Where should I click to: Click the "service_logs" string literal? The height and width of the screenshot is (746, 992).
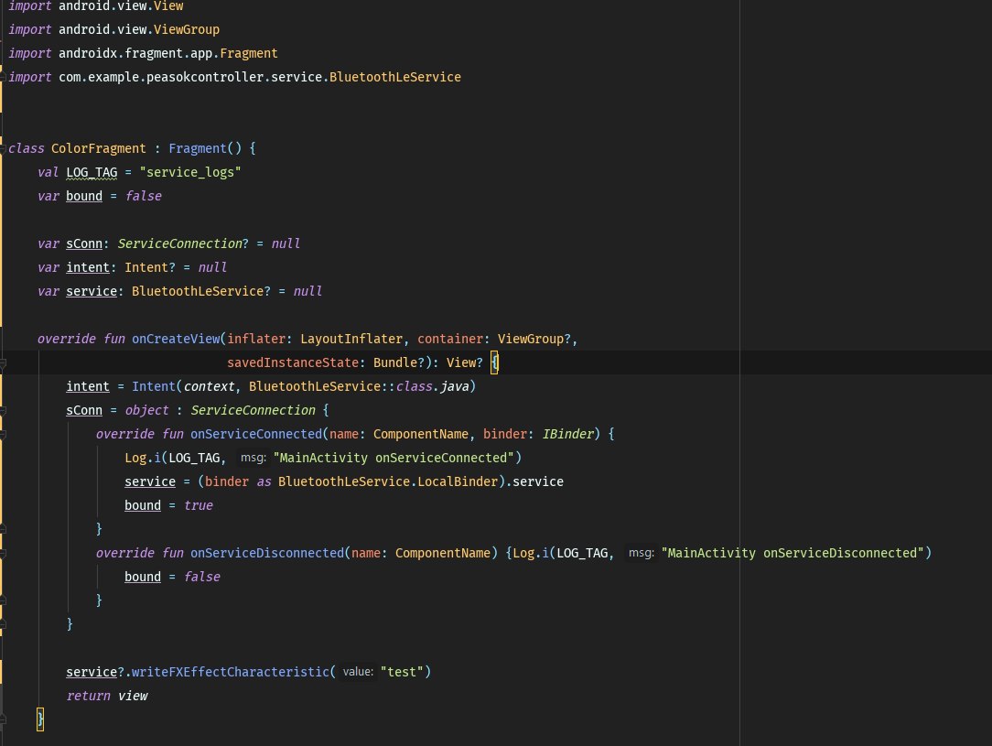[x=190, y=172]
